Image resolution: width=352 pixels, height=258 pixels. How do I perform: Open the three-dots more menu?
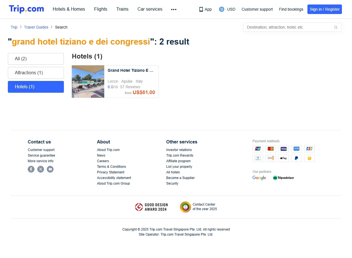[x=174, y=9]
